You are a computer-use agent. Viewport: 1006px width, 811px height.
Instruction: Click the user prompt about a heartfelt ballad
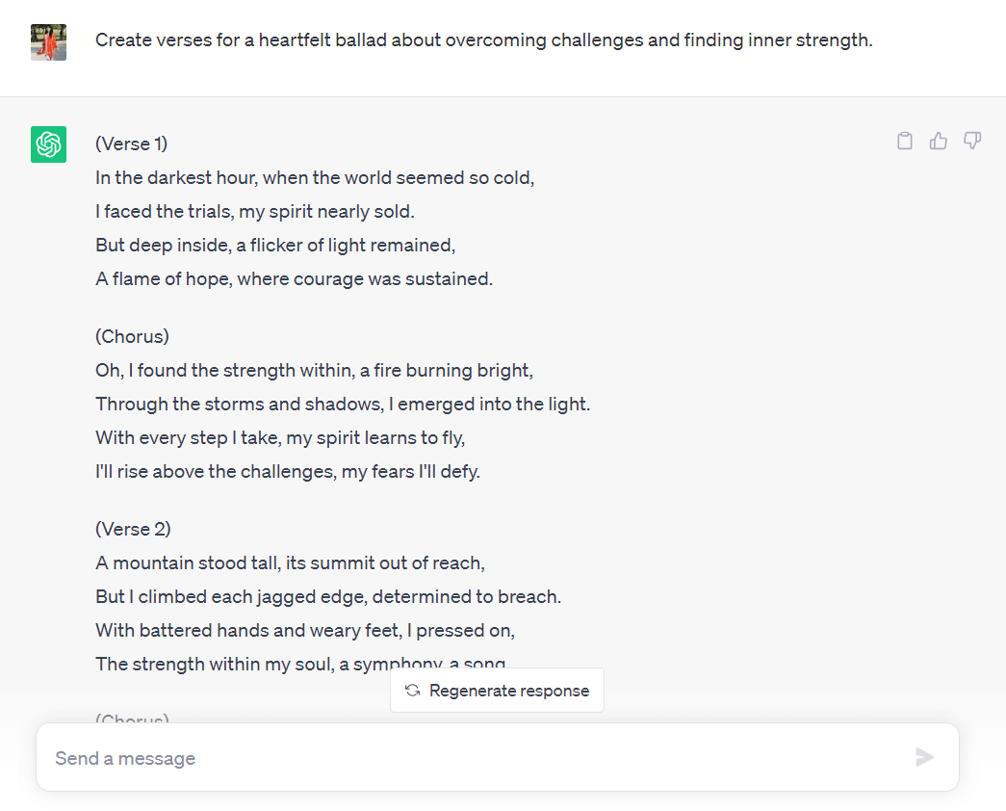point(483,40)
